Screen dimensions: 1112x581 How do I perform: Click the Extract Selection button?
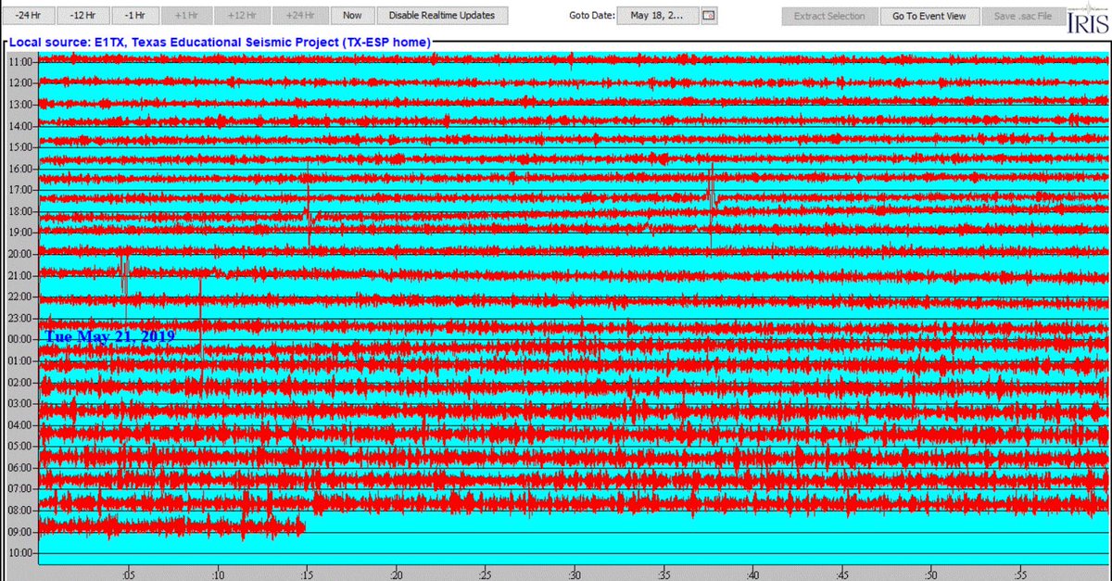coord(829,16)
